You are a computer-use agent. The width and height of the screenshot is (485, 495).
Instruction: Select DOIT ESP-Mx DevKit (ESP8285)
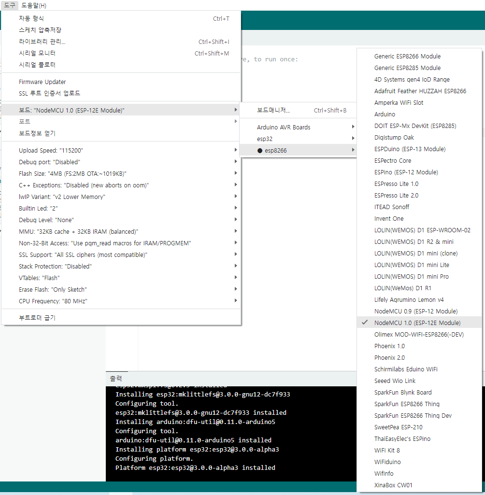click(419, 126)
